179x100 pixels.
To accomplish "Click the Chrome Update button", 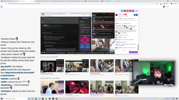I will tap(175, 4).
